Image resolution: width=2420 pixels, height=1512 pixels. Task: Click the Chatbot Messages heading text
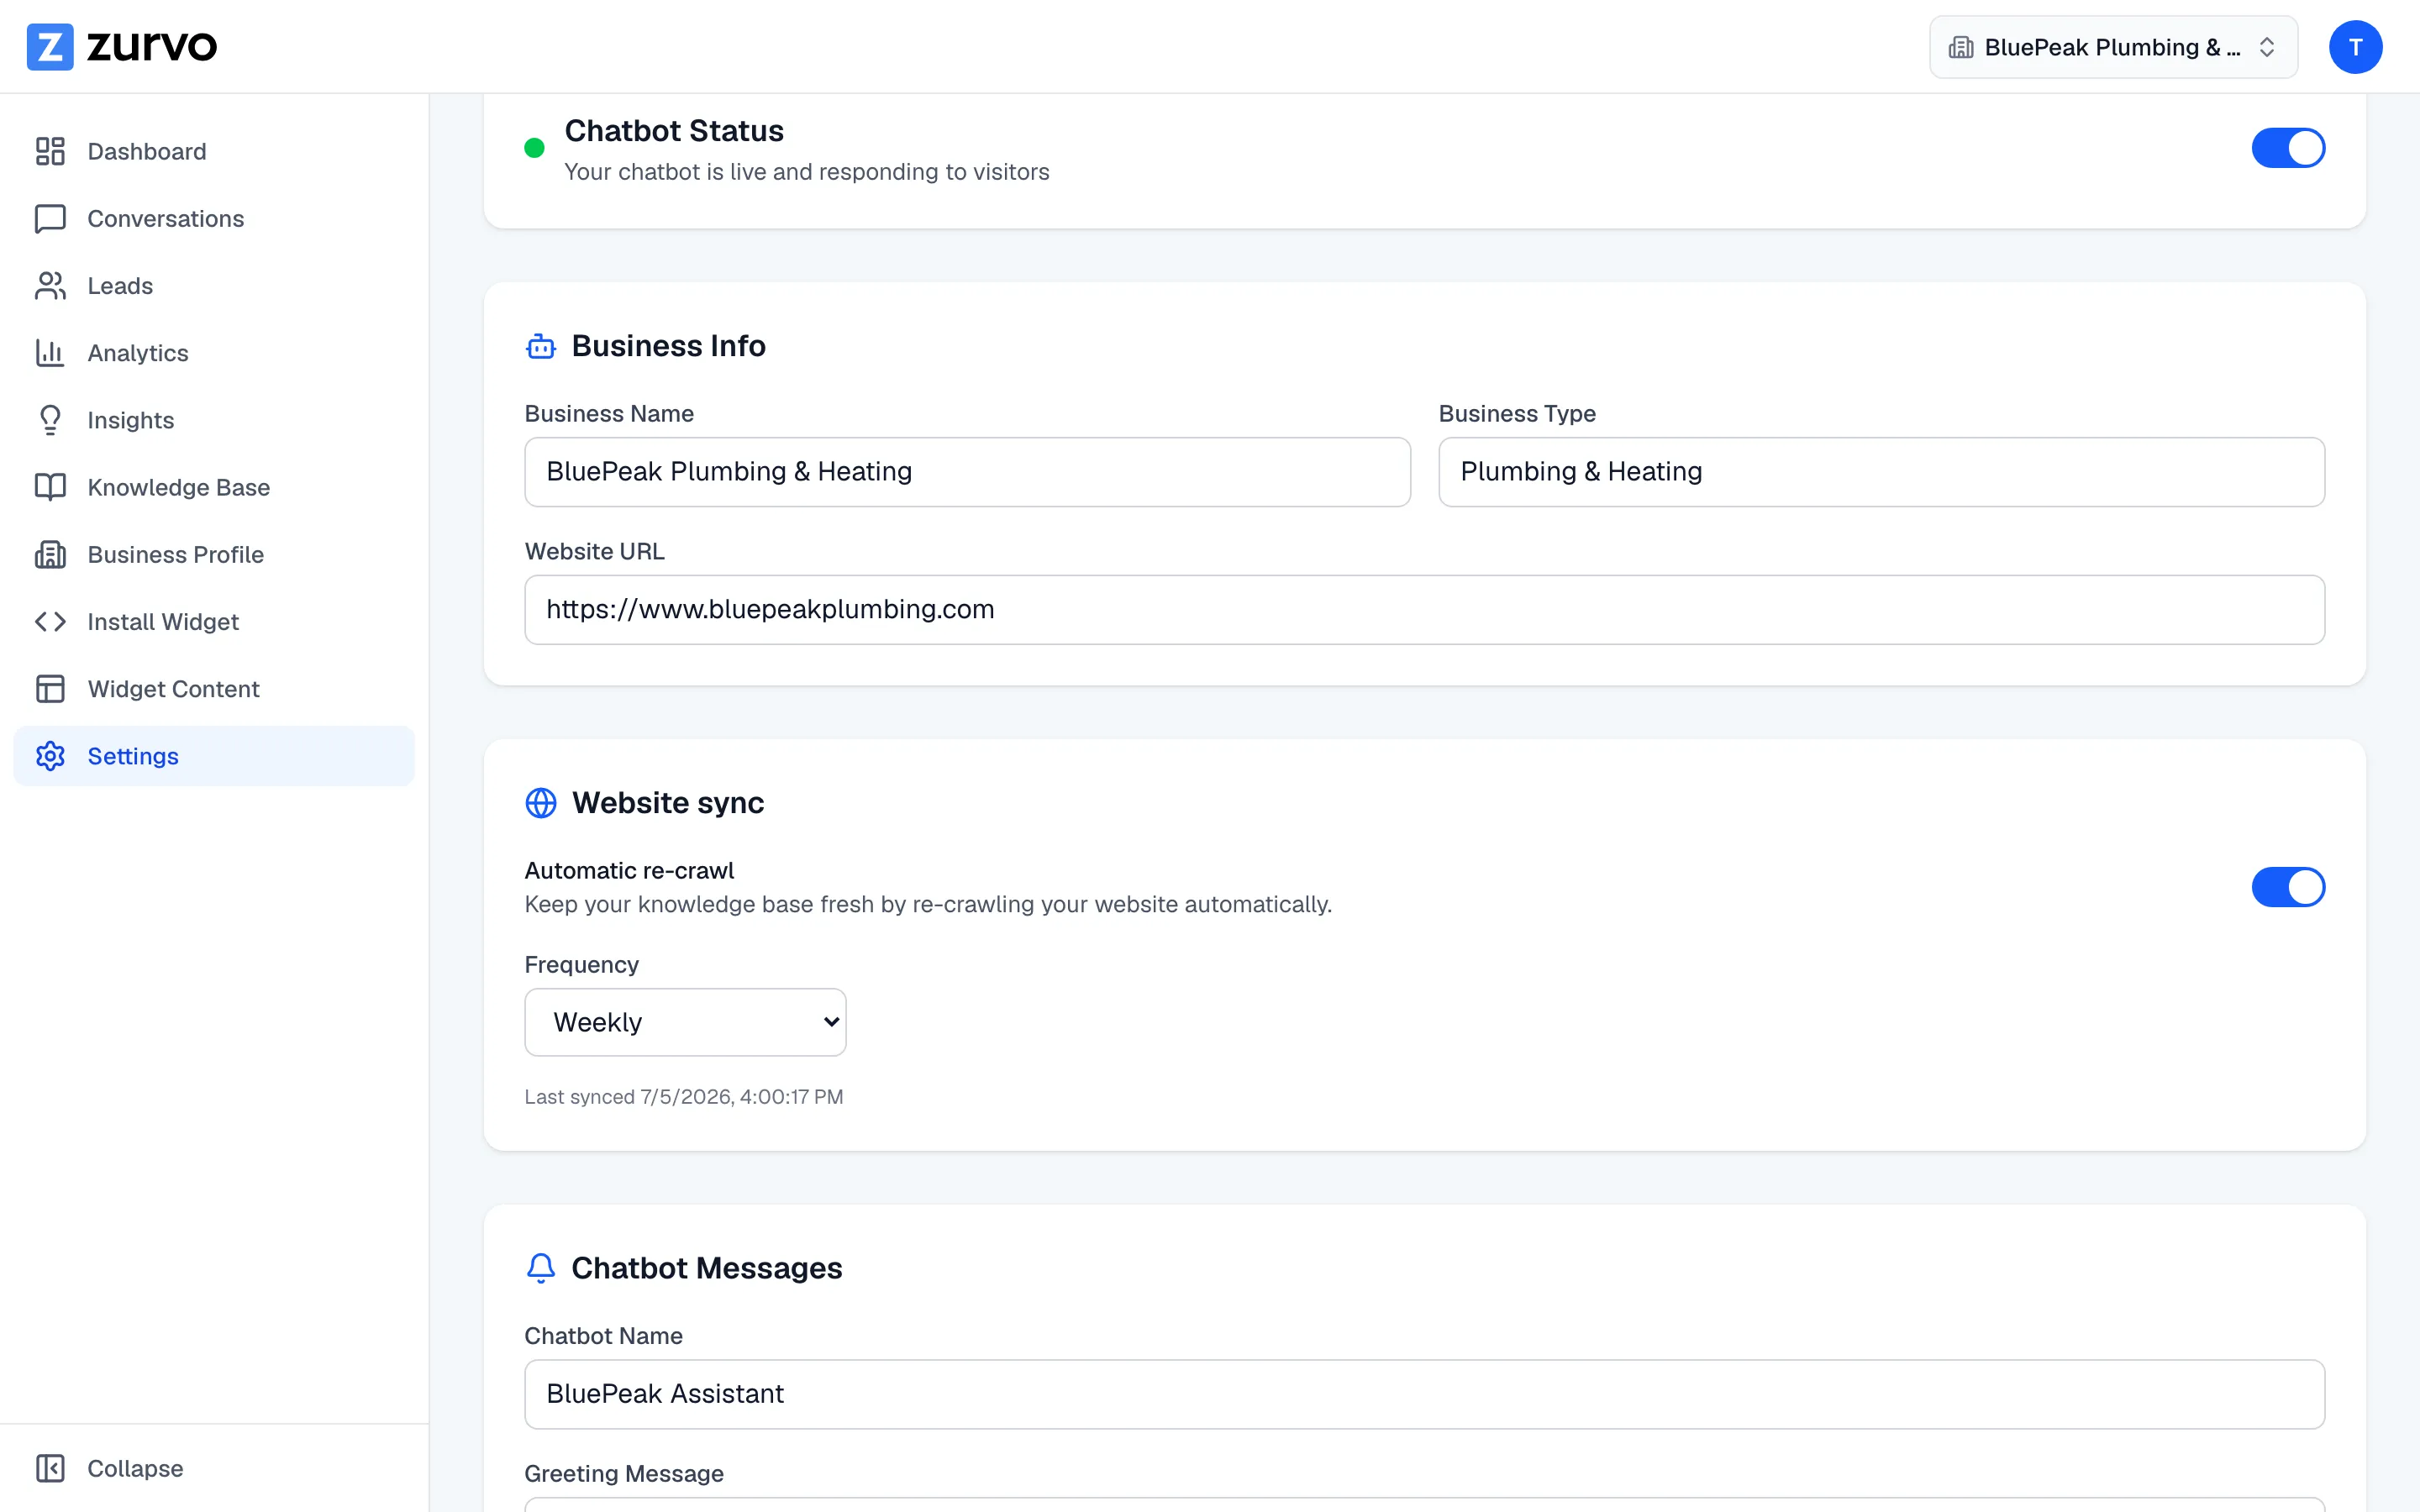[x=706, y=1268]
